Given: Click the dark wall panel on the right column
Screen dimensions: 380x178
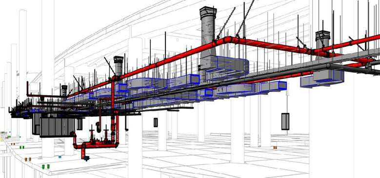Looking at the screenshot, I should pyautogui.click(x=285, y=121).
